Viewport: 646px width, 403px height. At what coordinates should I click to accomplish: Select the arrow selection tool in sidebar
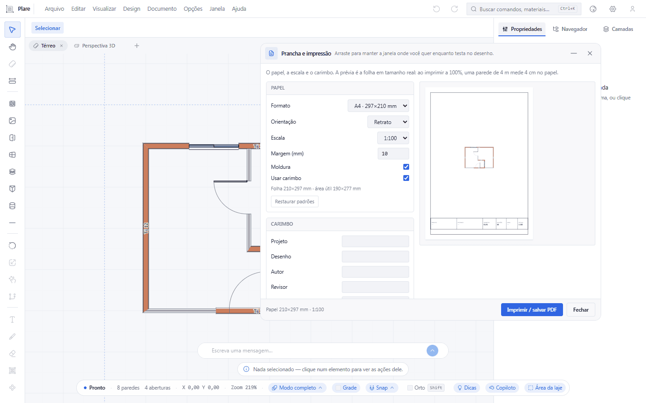click(13, 30)
